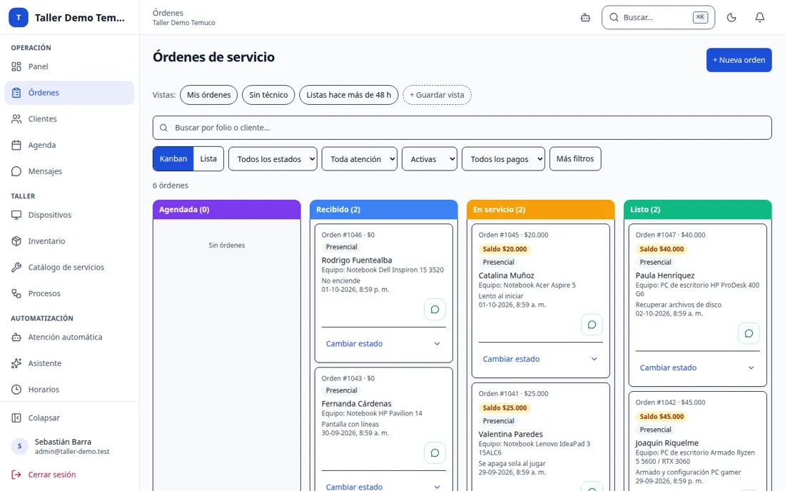Click the Procesos workflow icon

pyautogui.click(x=16, y=293)
